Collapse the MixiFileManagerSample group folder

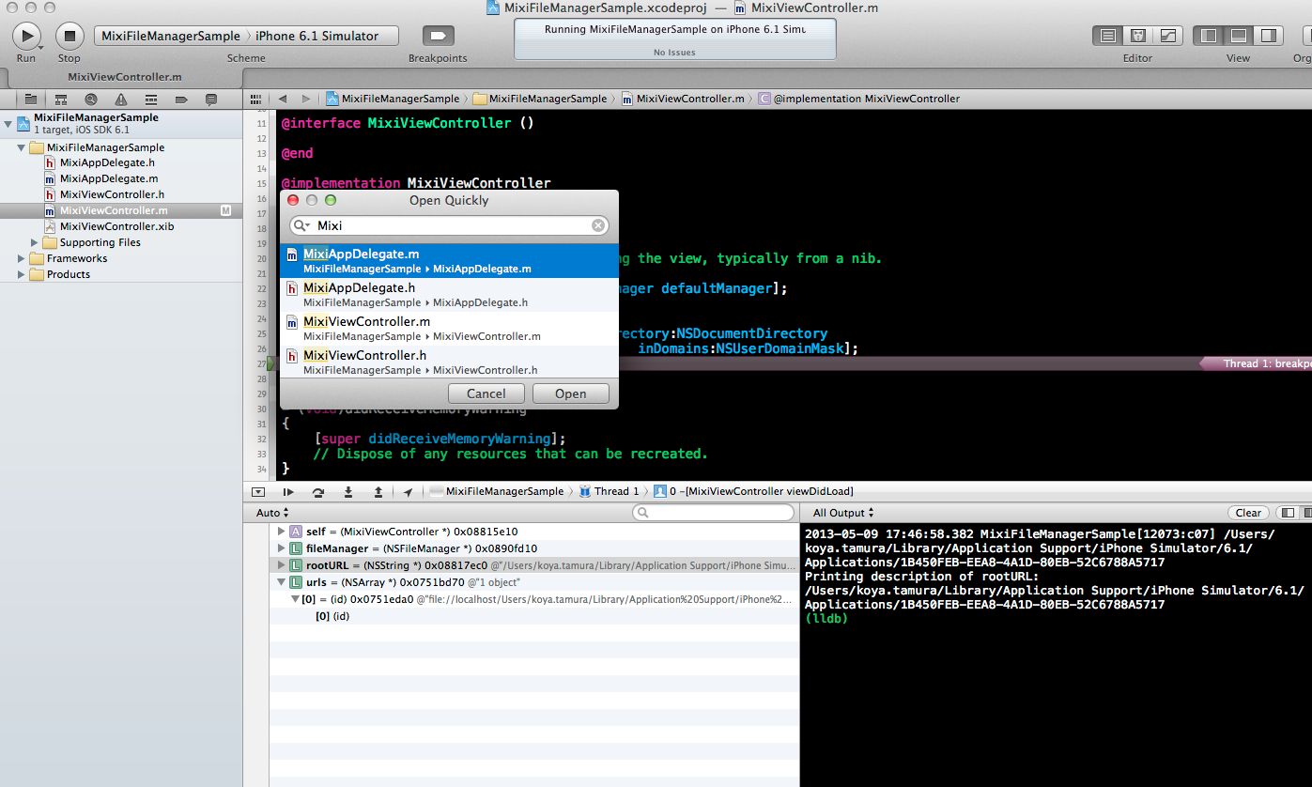click(22, 147)
